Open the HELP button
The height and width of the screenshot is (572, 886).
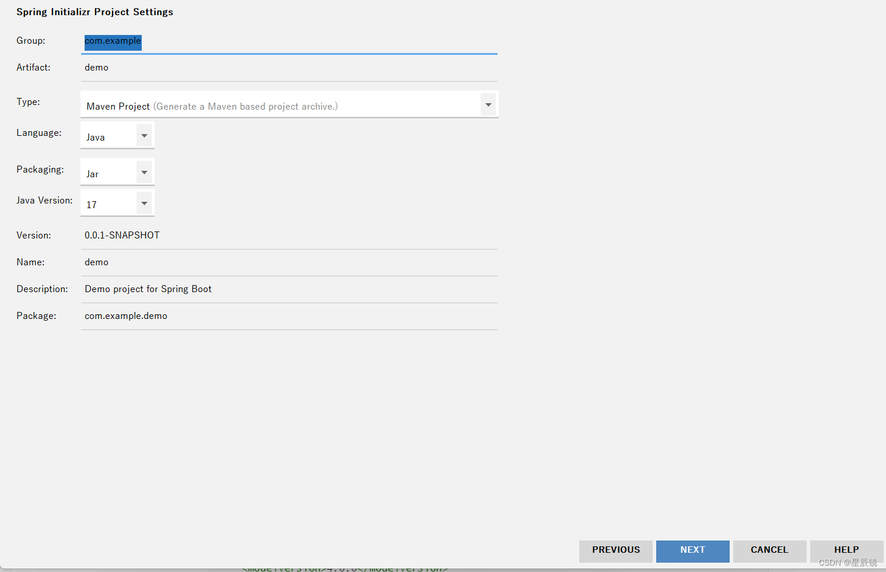coord(847,551)
